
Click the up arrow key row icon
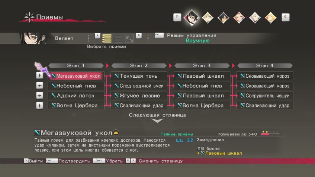40,76
